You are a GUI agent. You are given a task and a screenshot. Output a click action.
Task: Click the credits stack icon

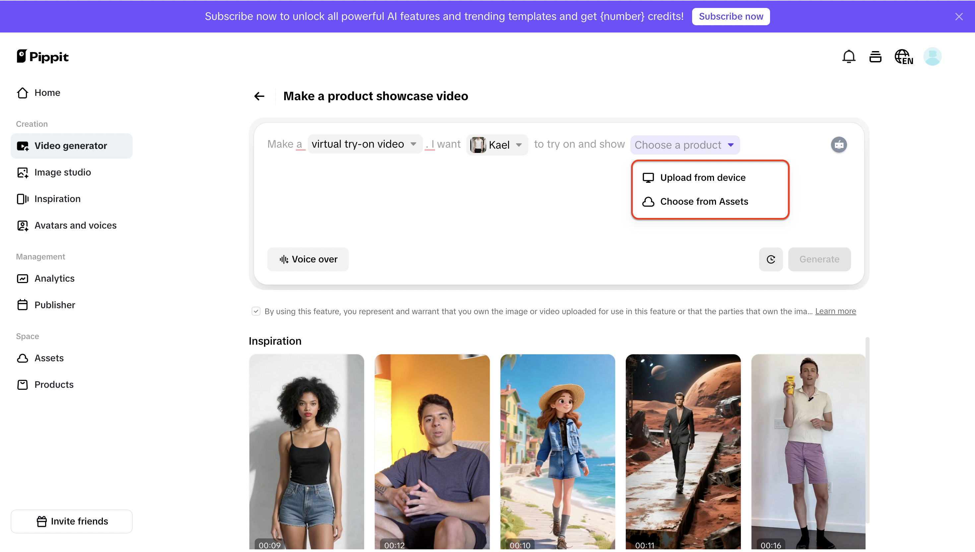coord(875,57)
